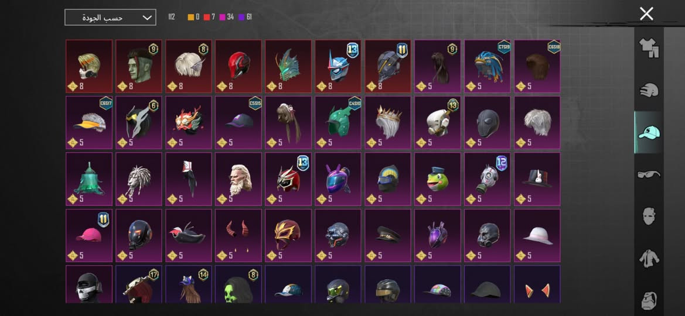Open the jacket clothing category icon
The height and width of the screenshot is (316, 685).
(x=649, y=259)
